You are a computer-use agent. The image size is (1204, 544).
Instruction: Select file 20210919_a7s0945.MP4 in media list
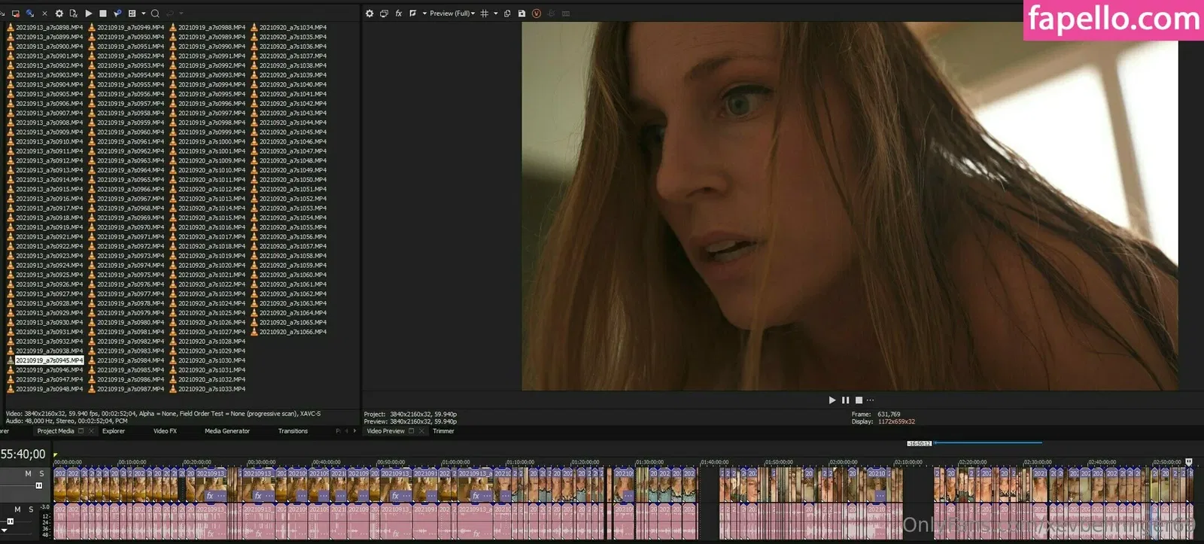49,360
